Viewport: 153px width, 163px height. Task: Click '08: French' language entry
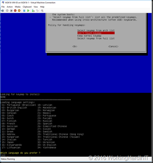[x=8, y=124]
